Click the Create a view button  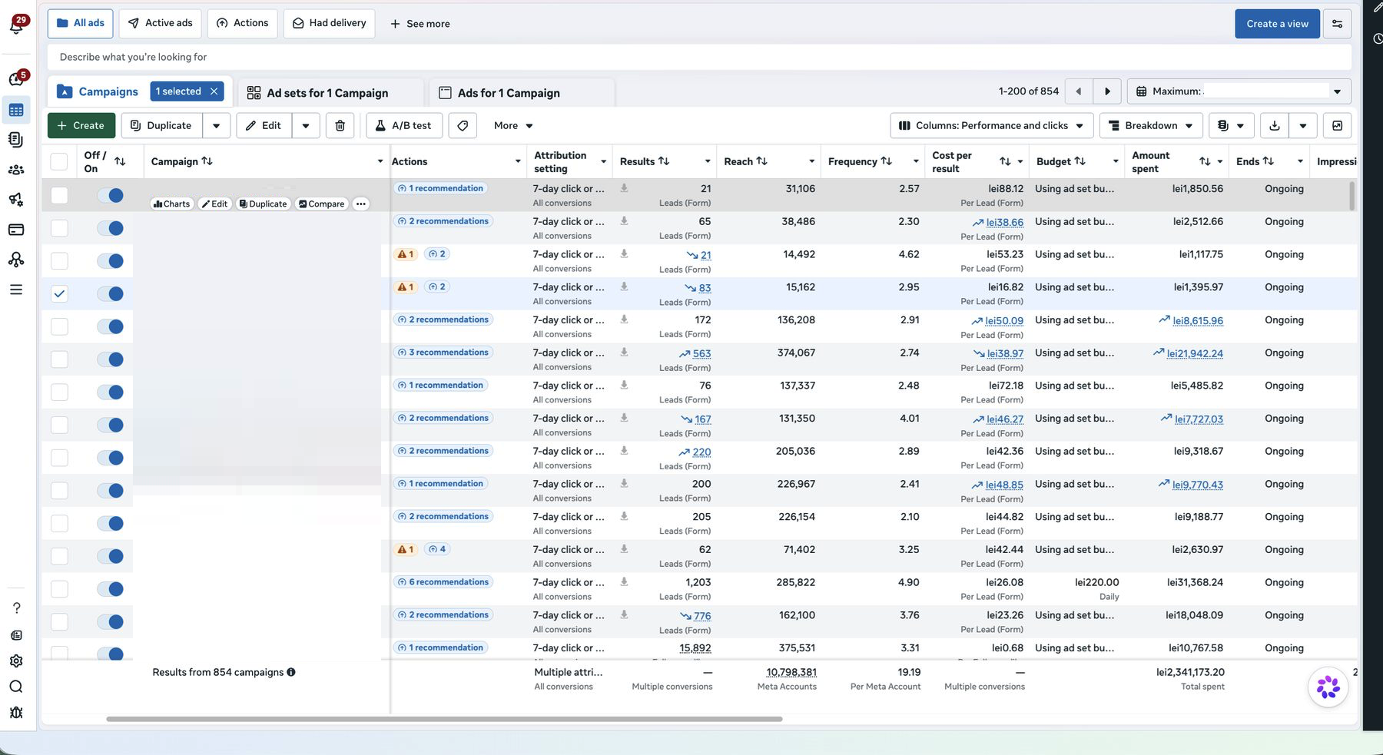click(x=1277, y=24)
